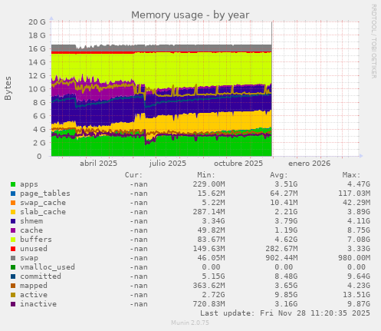
Task: Click the brown mapped legend swatch
Action: (13, 286)
